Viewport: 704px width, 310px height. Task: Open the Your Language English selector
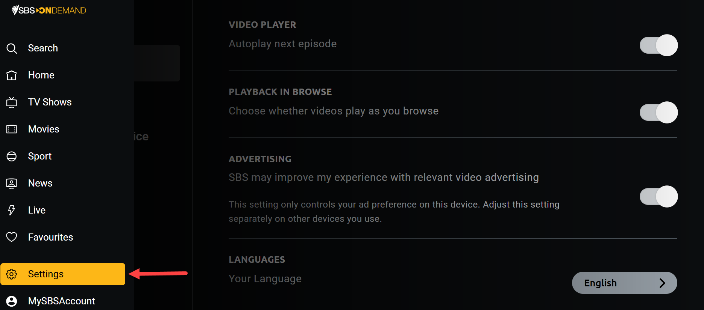[x=624, y=283]
